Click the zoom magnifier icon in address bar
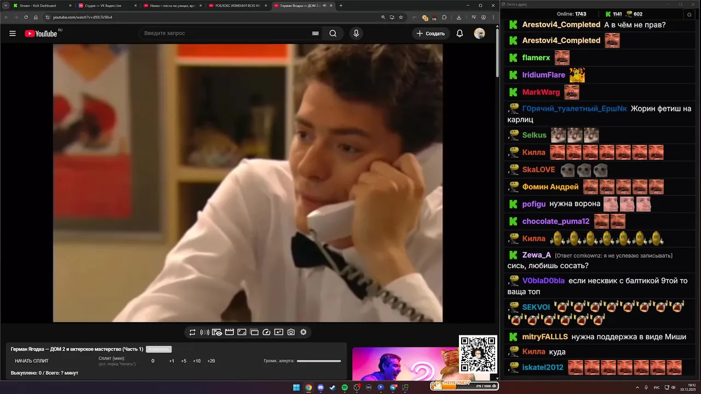Screen dimensions: 701x394 [383, 17]
